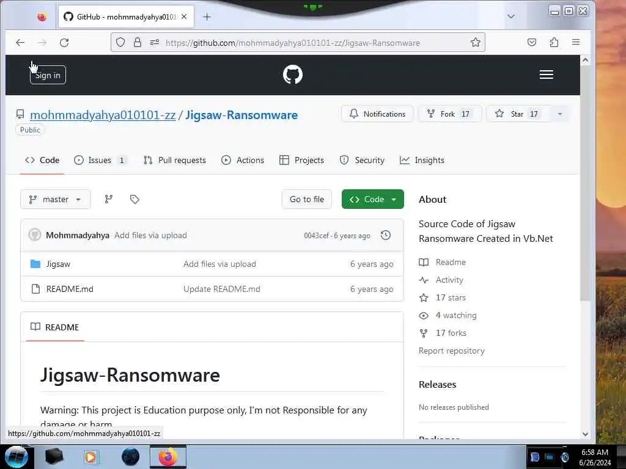
Task: Select the README tab heading
Action: tap(55, 327)
